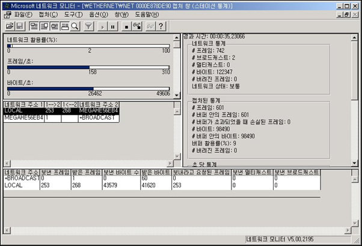The width and height of the screenshot is (362, 246).
Task: Toggle the session statistics pane toolbar button
Action: [54, 26]
